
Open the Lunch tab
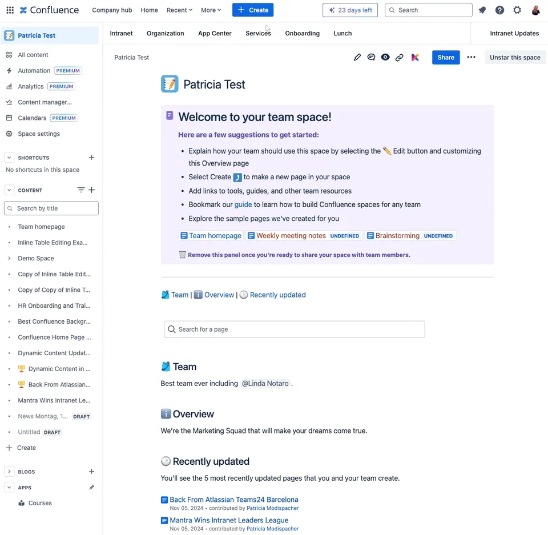(x=342, y=33)
